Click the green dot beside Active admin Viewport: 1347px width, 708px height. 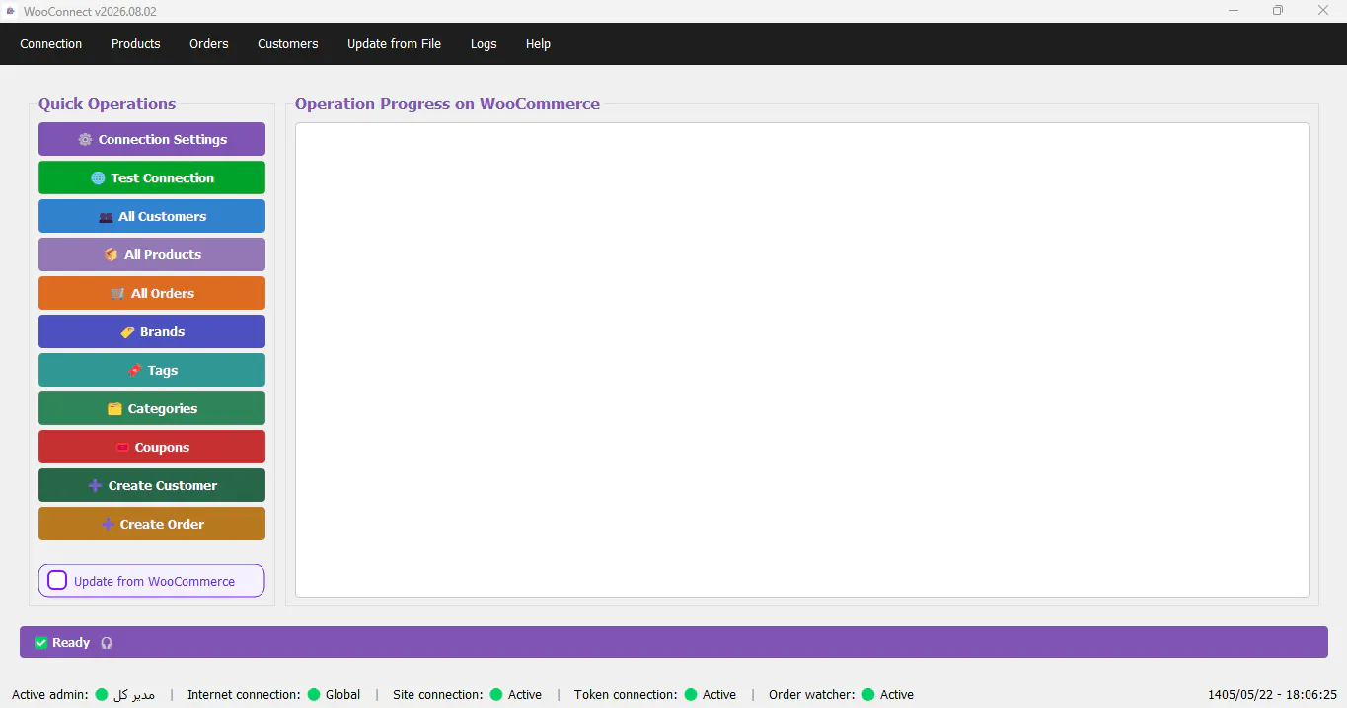(x=102, y=695)
